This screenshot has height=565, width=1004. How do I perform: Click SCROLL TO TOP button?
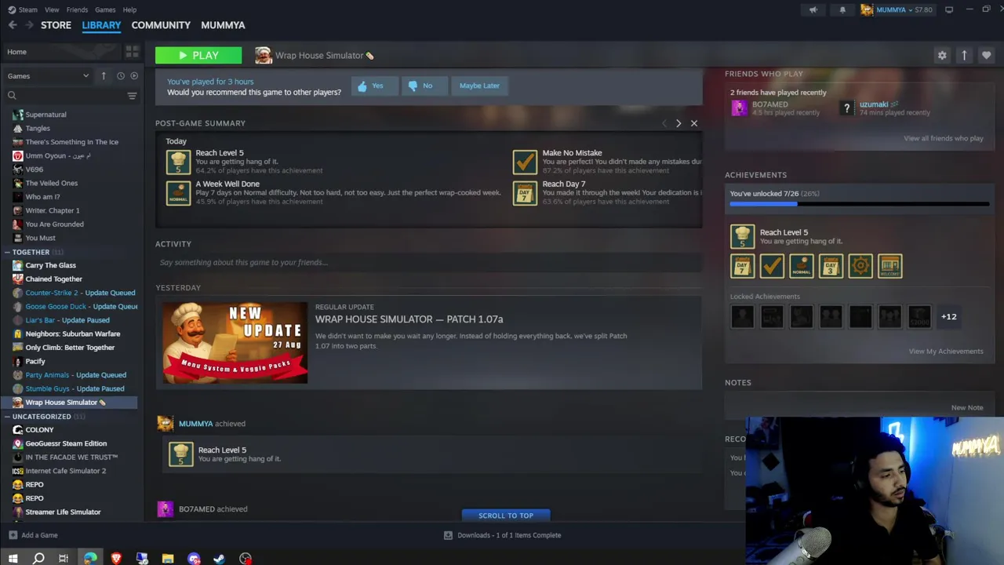(506, 516)
